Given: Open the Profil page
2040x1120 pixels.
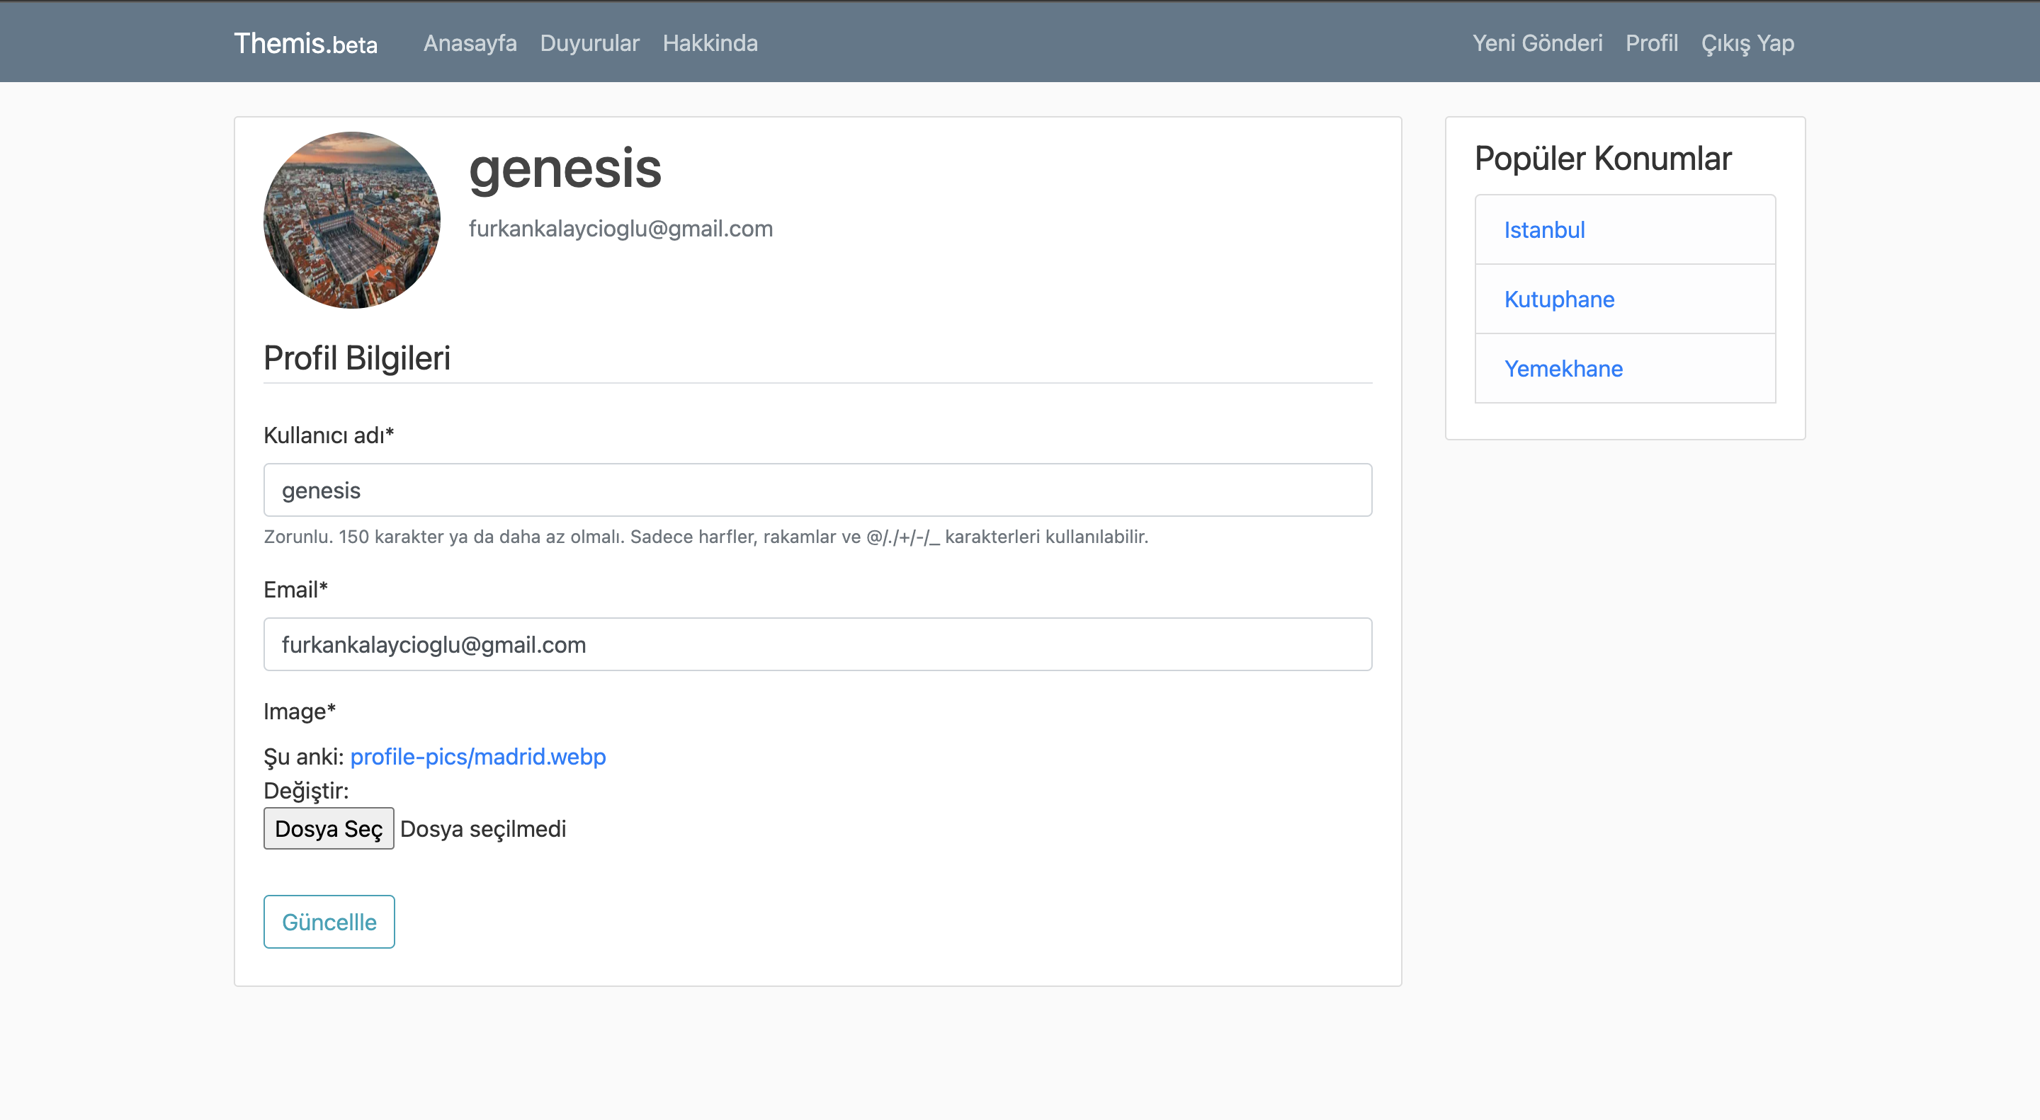Looking at the screenshot, I should point(1651,43).
